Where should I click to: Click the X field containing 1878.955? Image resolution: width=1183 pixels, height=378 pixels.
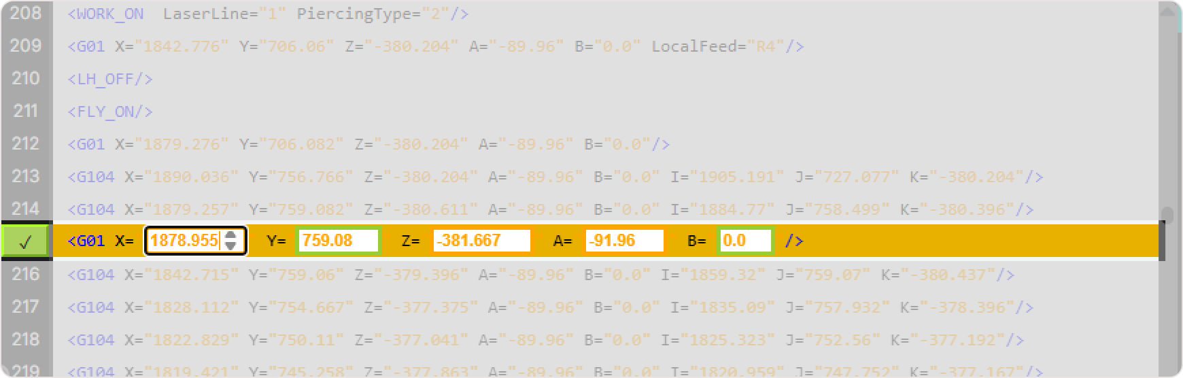tap(185, 241)
